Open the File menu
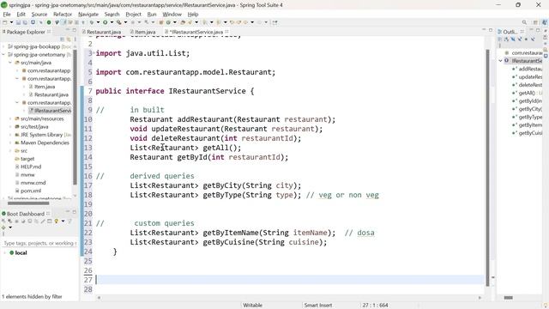 click(7, 15)
